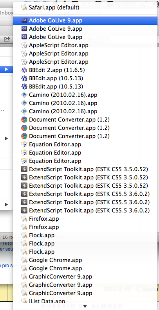Select the Inbox tab in the window behind
The height and width of the screenshot is (310, 159).
point(7,13)
